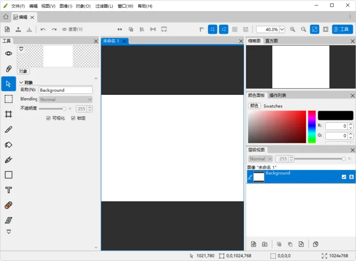The width and height of the screenshot is (356, 261).
Task: Click the upload/export toolbar icon
Action: point(18,29)
